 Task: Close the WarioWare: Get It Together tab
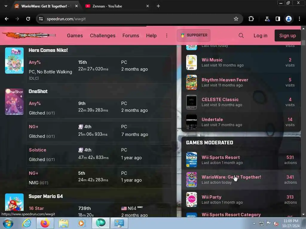pos(76,6)
